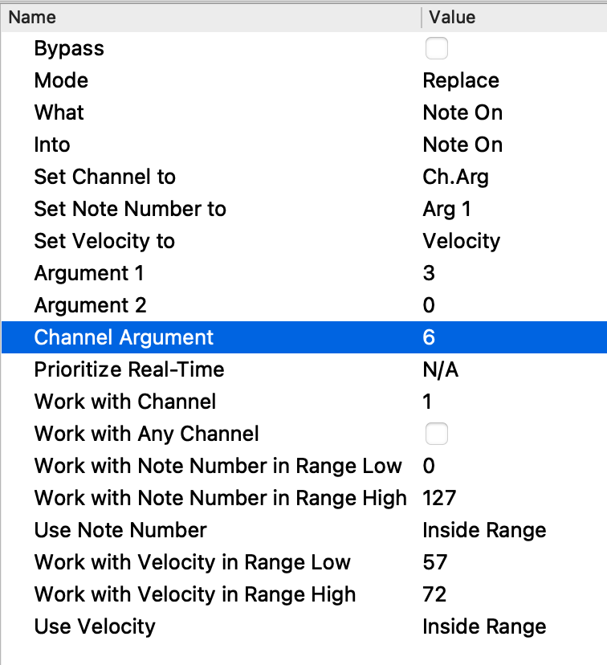Edit the Note Number Range Low value
Image resolution: width=607 pixels, height=665 pixels.
coord(429,467)
